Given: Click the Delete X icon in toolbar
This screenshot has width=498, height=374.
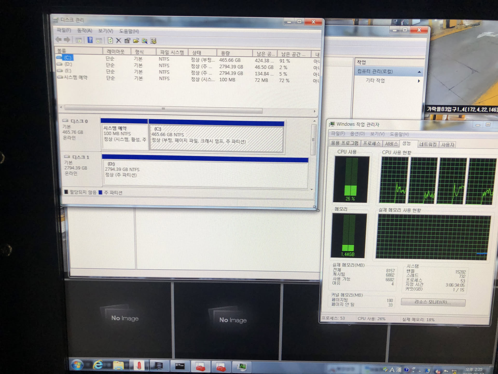Looking at the screenshot, I should (119, 41).
